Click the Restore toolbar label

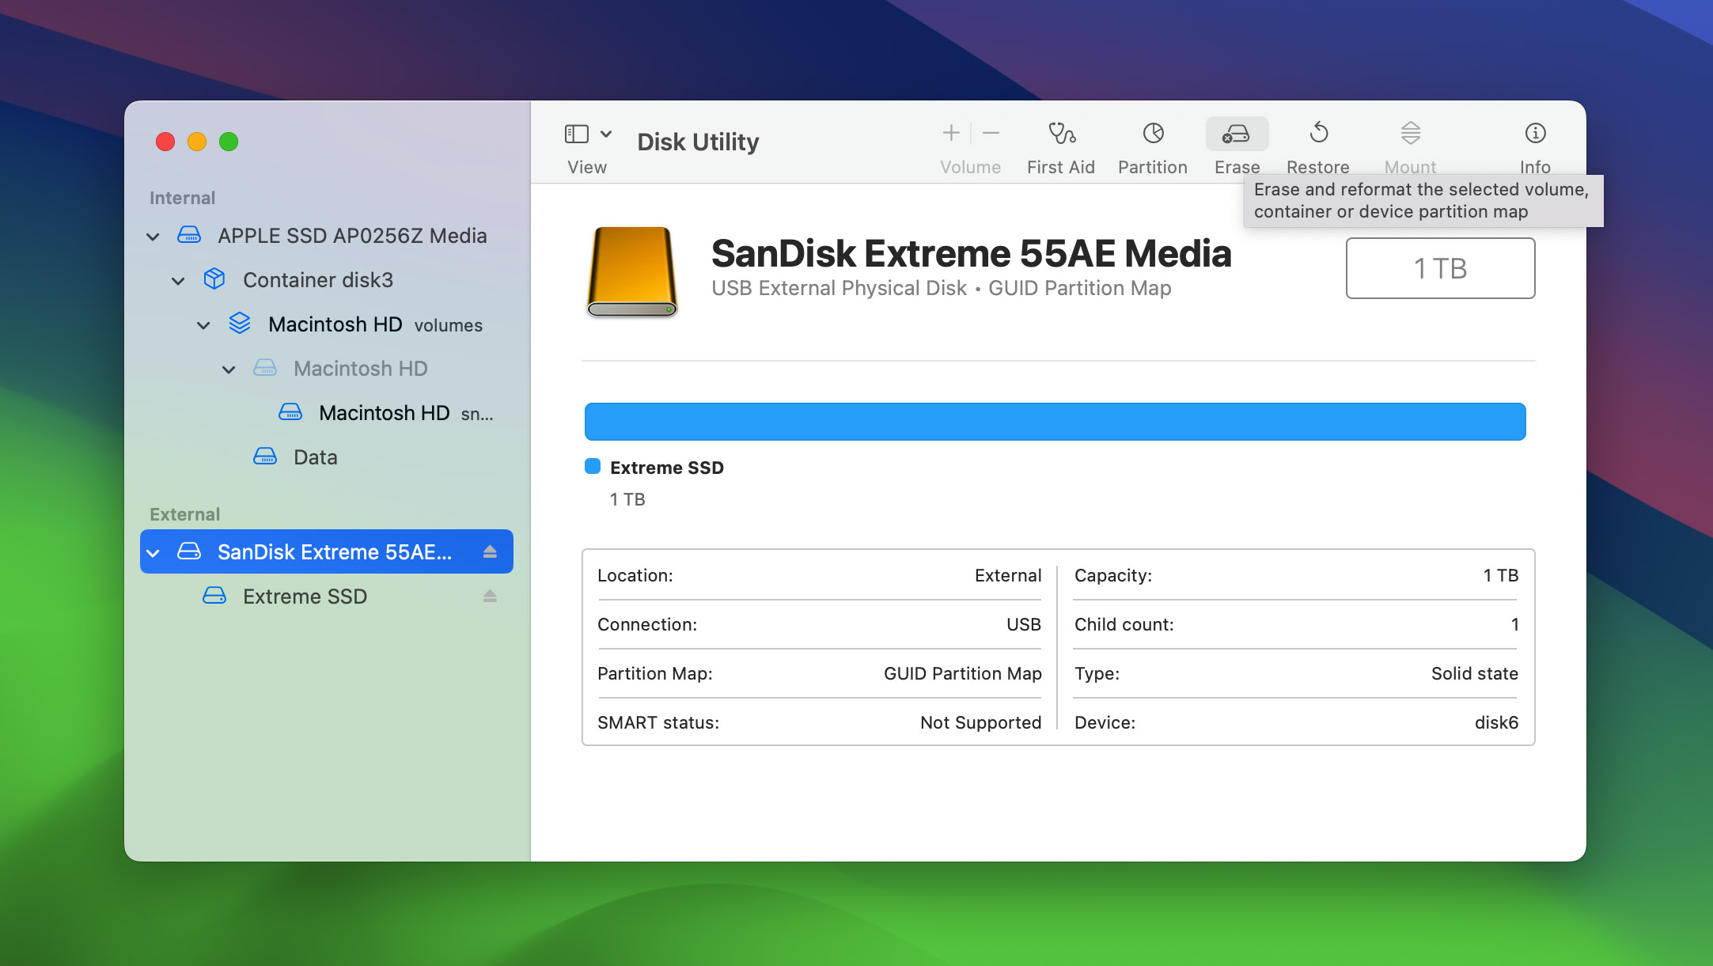(1317, 167)
